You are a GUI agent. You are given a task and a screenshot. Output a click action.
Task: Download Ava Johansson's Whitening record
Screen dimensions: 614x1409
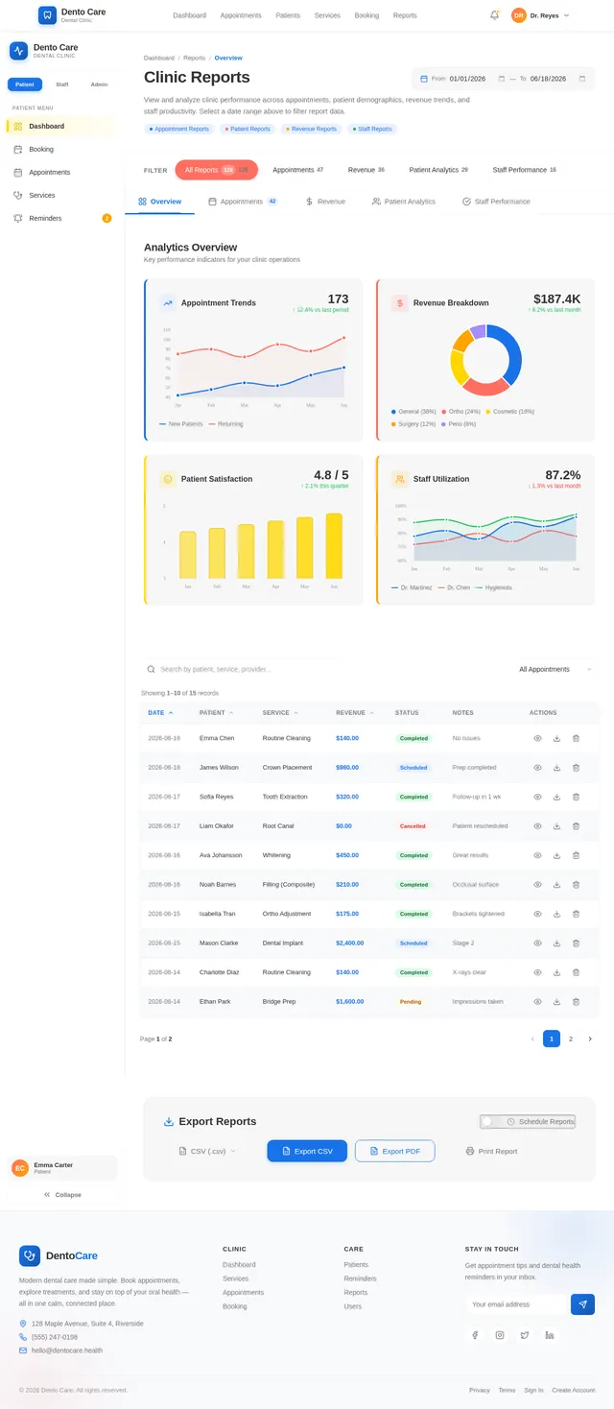pyautogui.click(x=556, y=855)
